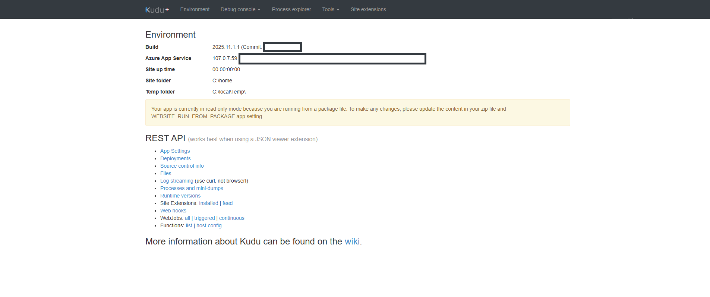The height and width of the screenshot is (297, 710).
Task: Go to Site extensions page
Action: [x=368, y=9]
